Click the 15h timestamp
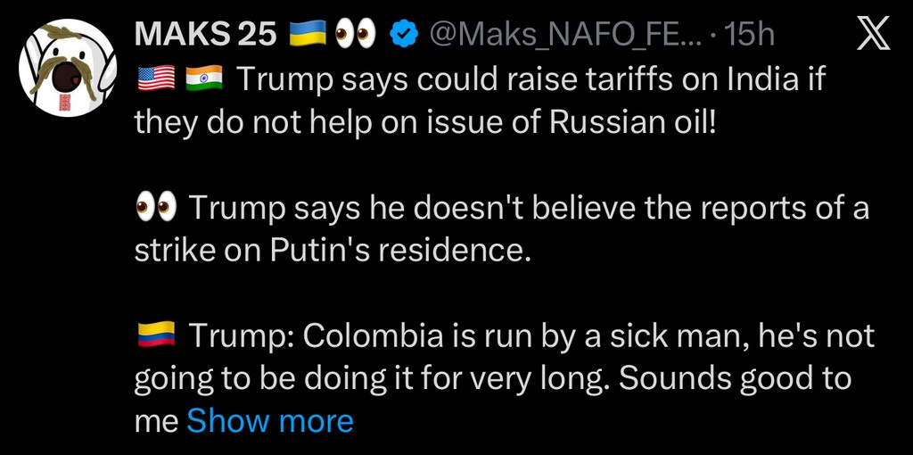This screenshot has width=913, height=455. [749, 35]
